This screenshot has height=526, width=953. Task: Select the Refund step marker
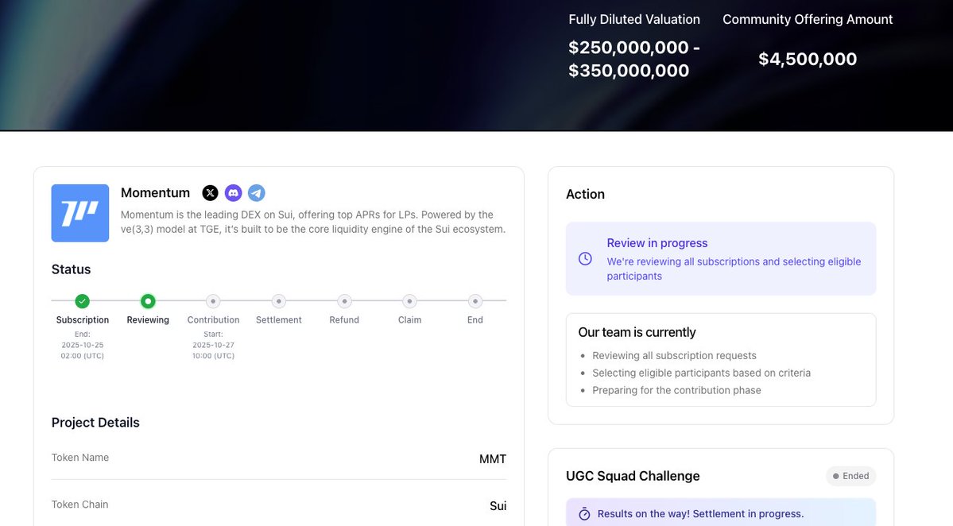coord(344,301)
